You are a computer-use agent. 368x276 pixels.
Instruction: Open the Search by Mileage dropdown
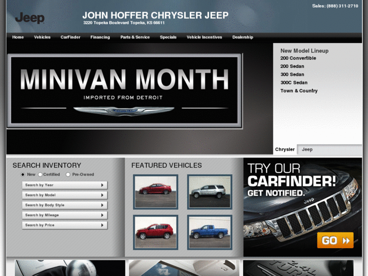coord(65,215)
